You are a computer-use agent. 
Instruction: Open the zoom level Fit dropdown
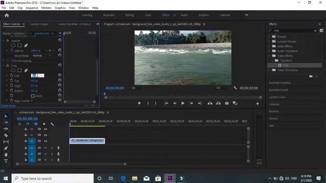tap(138, 88)
